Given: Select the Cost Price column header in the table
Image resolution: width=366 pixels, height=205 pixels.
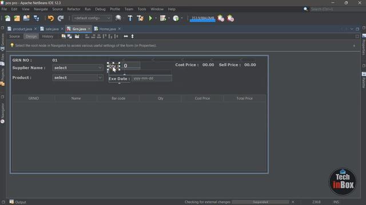Looking at the screenshot, I should (202, 99).
